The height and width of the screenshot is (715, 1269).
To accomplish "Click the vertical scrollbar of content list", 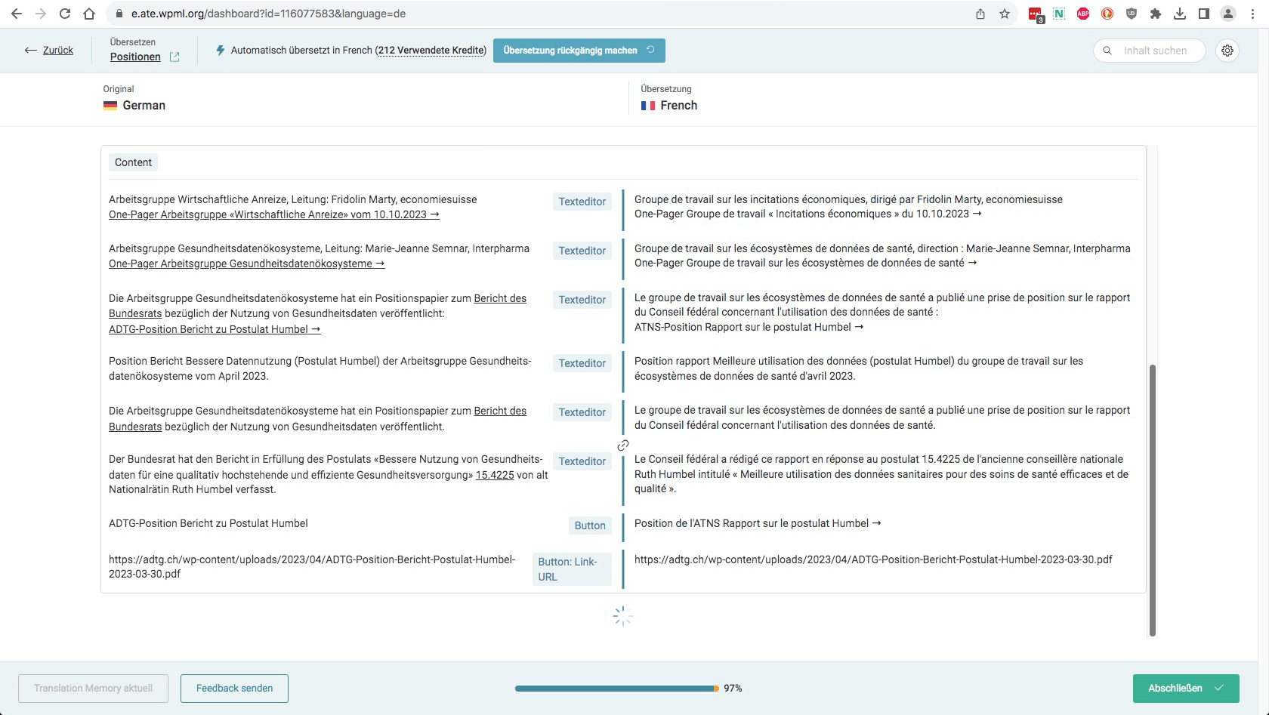I will [x=1152, y=501].
